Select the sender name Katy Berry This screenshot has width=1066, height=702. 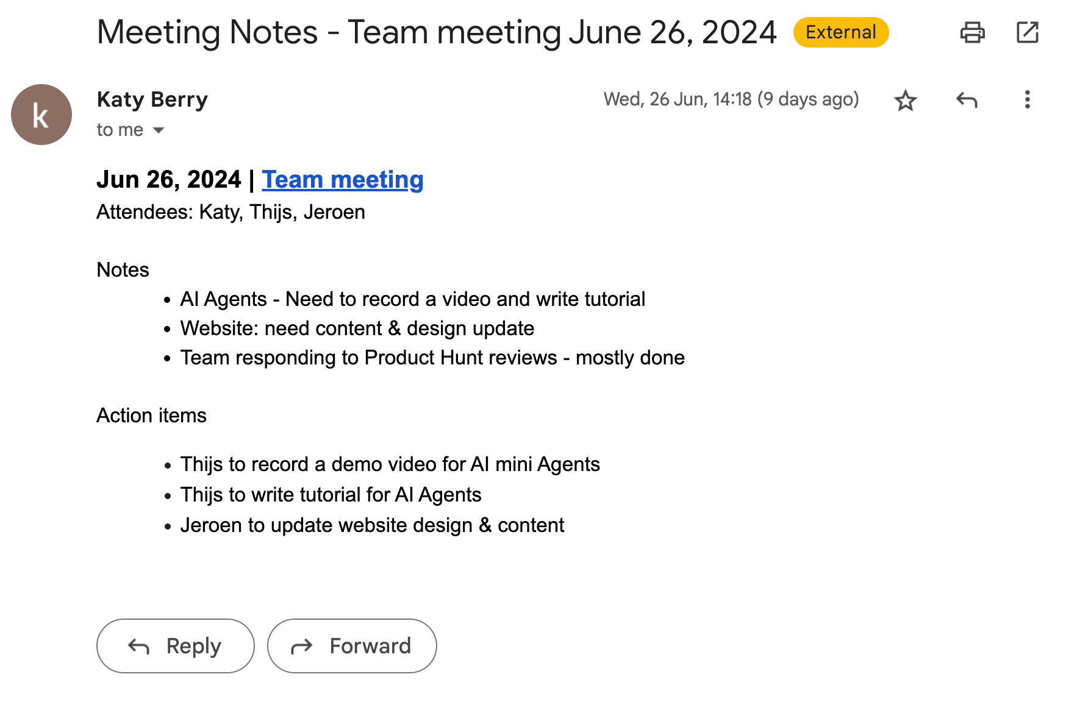152,99
